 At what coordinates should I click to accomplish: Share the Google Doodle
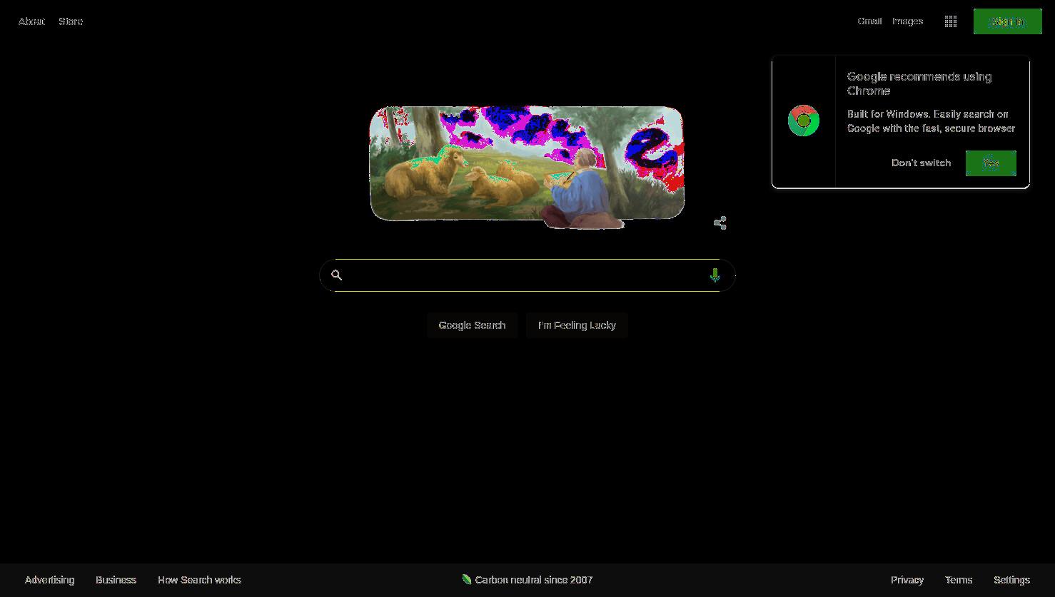(720, 223)
